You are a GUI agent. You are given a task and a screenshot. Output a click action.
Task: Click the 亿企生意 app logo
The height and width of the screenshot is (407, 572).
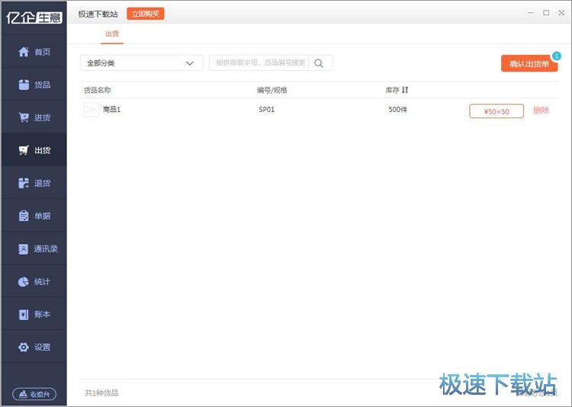pyautogui.click(x=34, y=17)
